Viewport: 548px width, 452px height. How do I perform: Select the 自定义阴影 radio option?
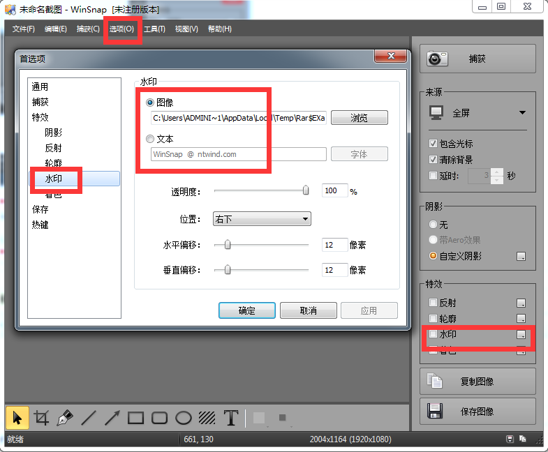coord(433,256)
